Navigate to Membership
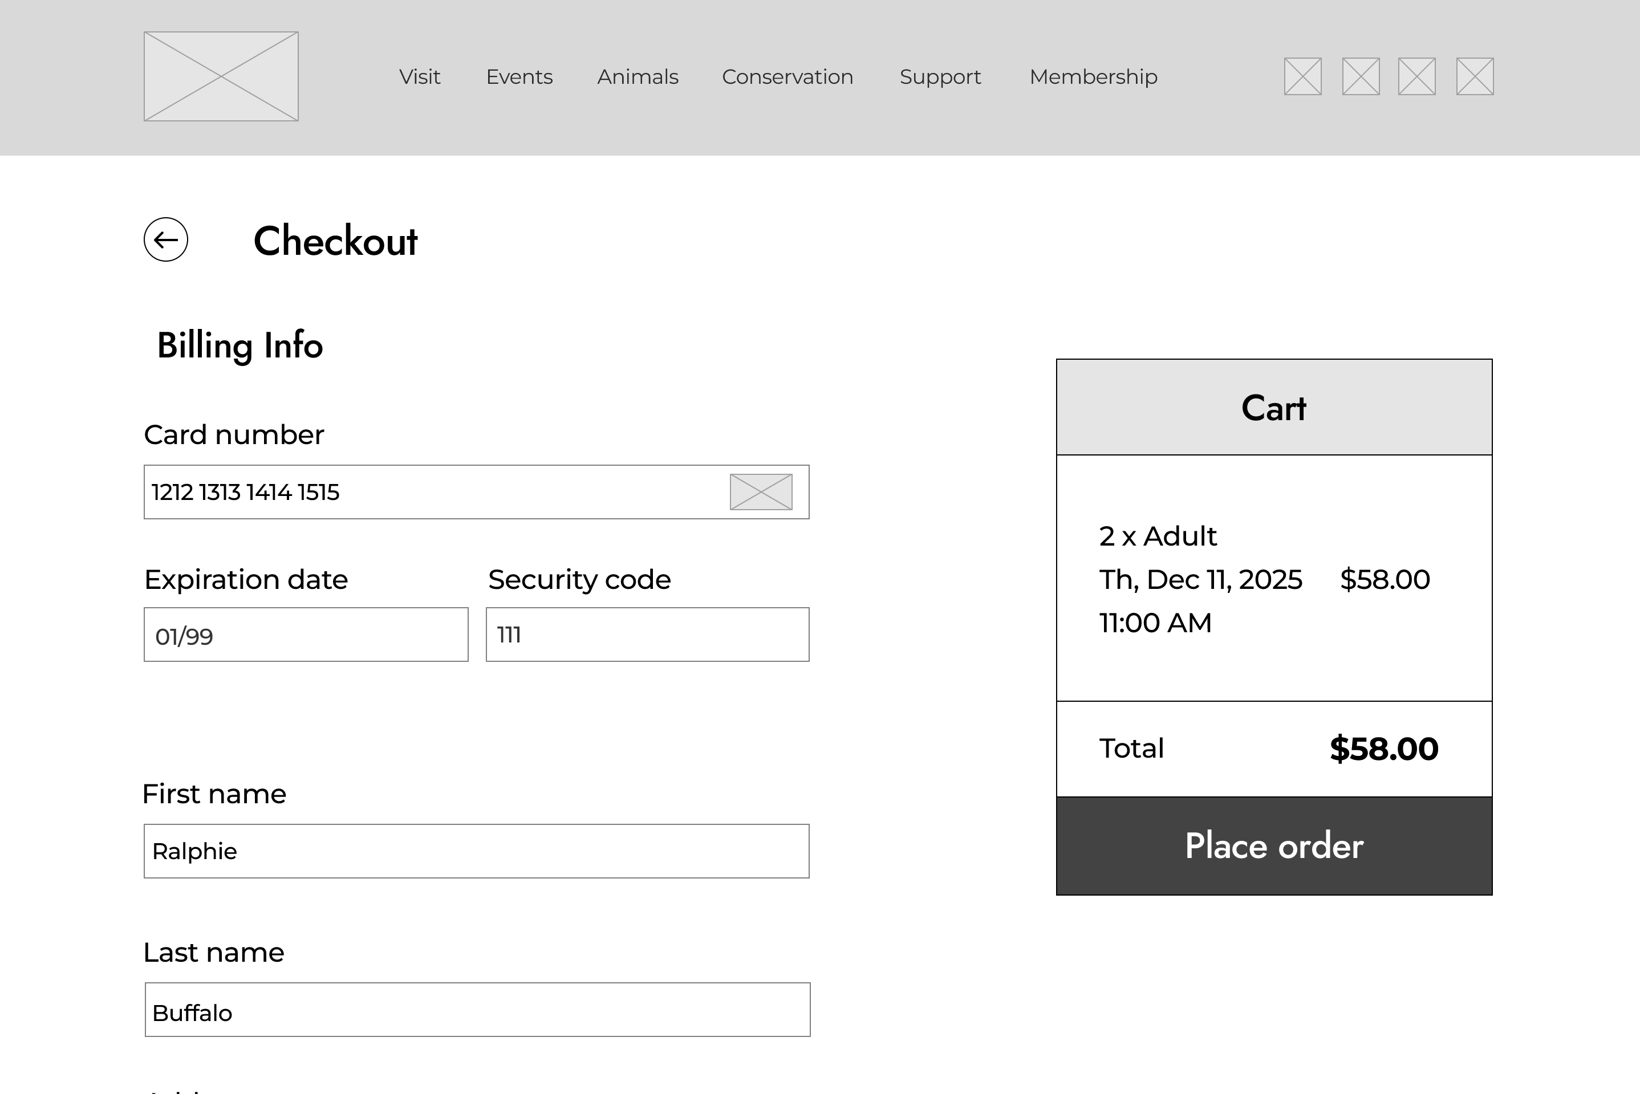 coord(1094,77)
